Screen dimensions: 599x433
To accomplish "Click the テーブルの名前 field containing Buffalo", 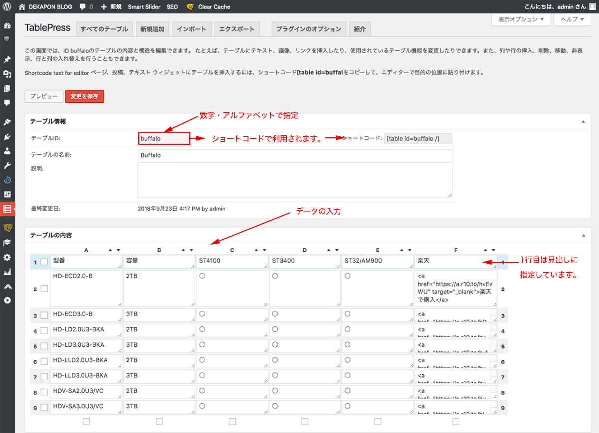I will tap(295, 155).
